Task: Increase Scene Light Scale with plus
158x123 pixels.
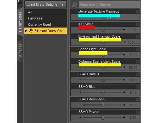Action: [x=124, y=55]
